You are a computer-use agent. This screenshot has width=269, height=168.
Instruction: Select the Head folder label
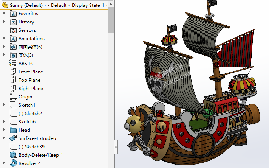24,130
